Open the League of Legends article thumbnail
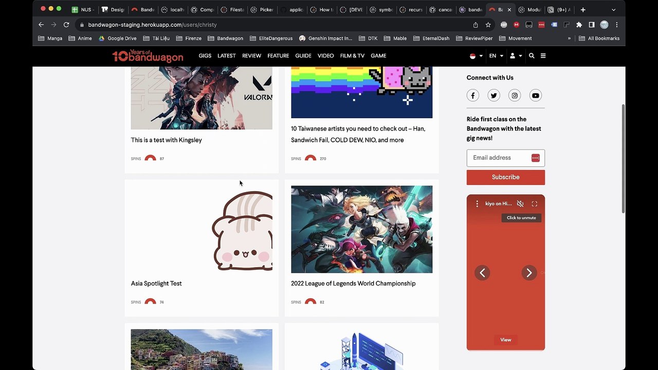This screenshot has width=658, height=370. 362,229
